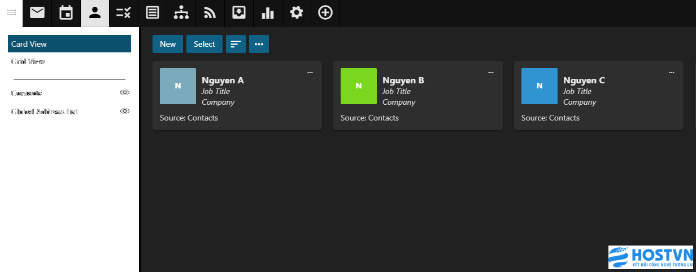Click the New contact button
Viewport: 696px width, 272px height.
[168, 44]
